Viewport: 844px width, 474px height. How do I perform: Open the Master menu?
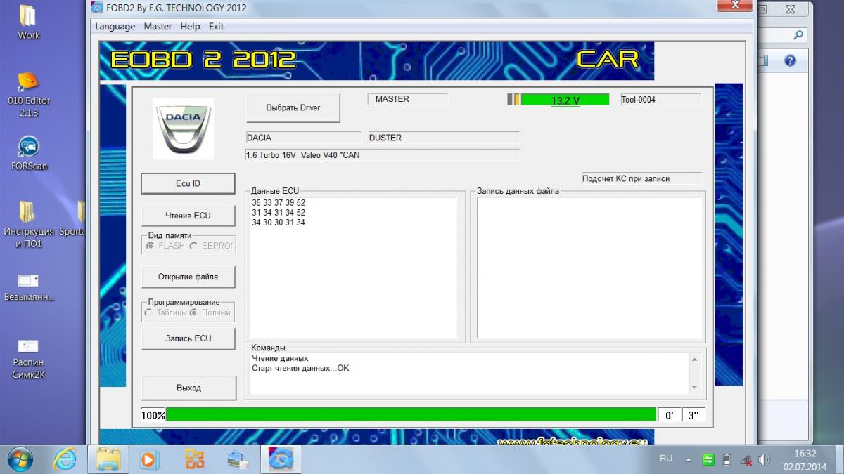[158, 26]
